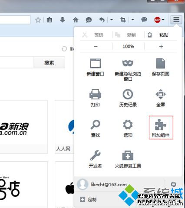This screenshot has height=208, width=185.
Task: Click the smiley face toolbar icon
Action: [89, 20]
